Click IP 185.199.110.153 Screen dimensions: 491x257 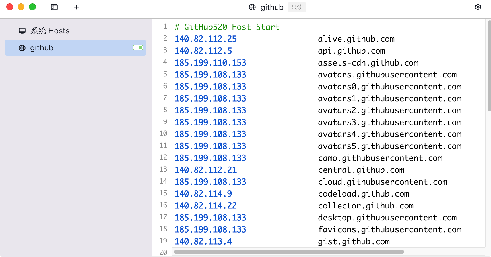(x=210, y=63)
